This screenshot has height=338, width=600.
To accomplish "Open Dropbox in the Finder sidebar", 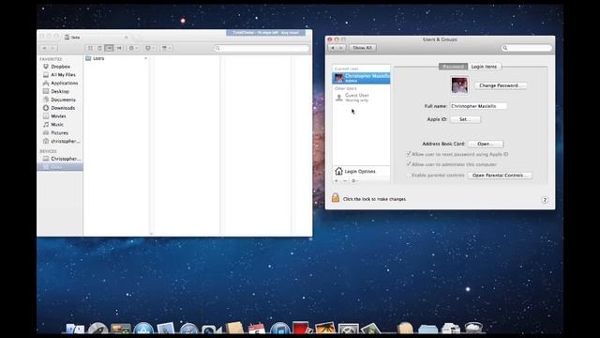I will (x=60, y=67).
